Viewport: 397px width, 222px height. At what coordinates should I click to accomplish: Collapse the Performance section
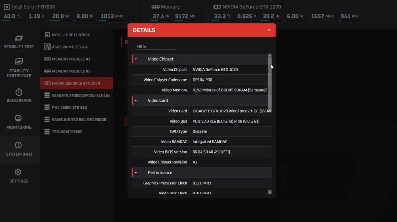136,173
